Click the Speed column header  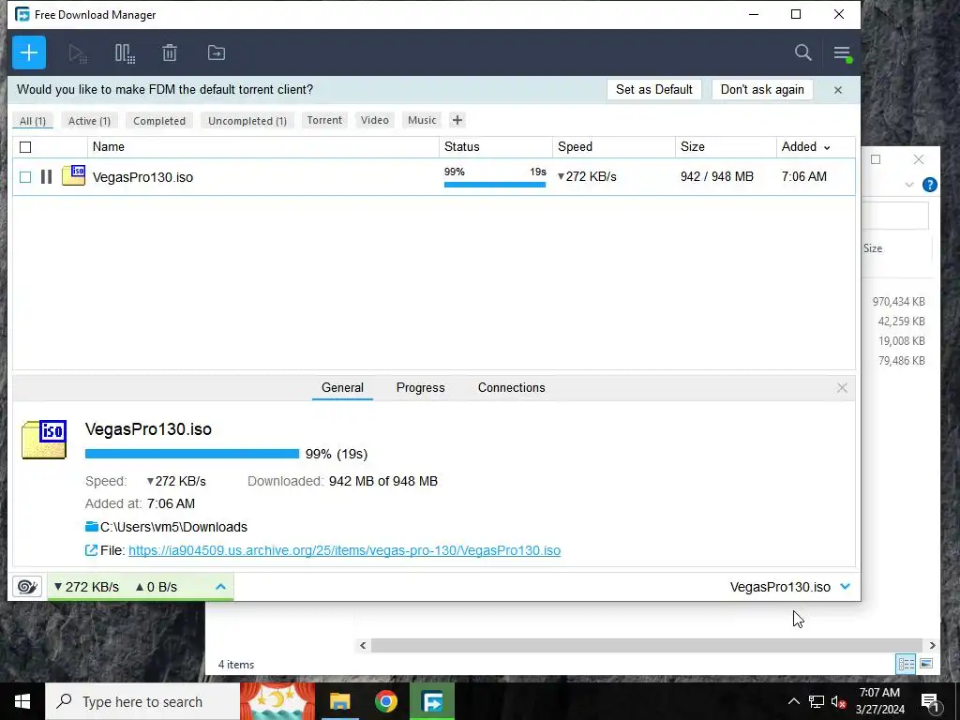coord(614,147)
